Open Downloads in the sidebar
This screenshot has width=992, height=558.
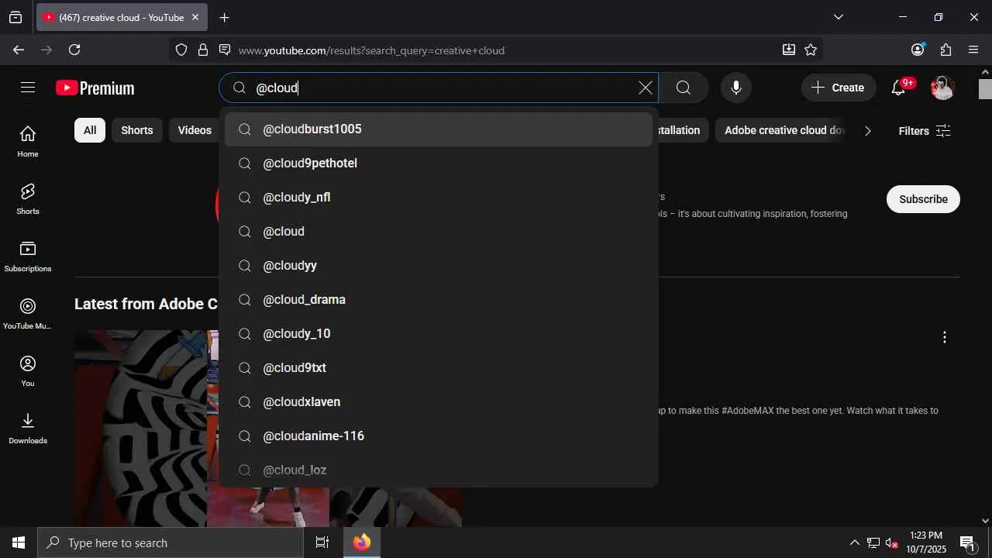pyautogui.click(x=28, y=428)
